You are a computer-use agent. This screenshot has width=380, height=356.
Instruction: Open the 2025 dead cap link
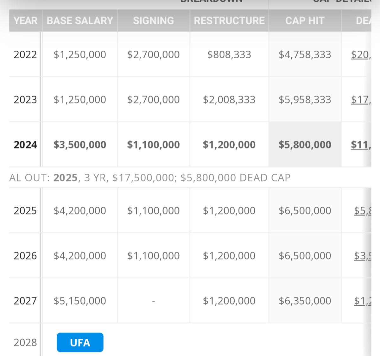pos(362,211)
